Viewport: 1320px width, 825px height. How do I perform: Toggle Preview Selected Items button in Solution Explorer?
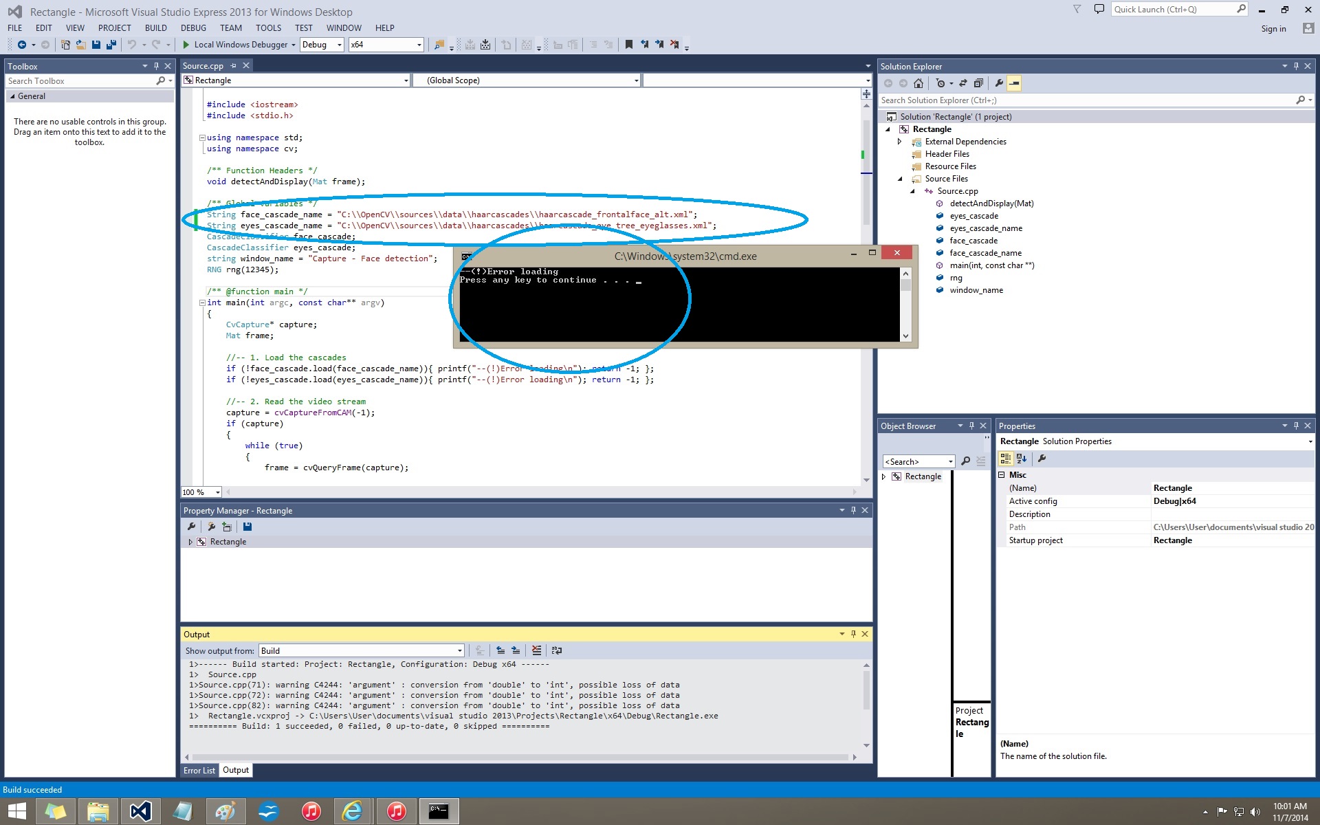1014,83
